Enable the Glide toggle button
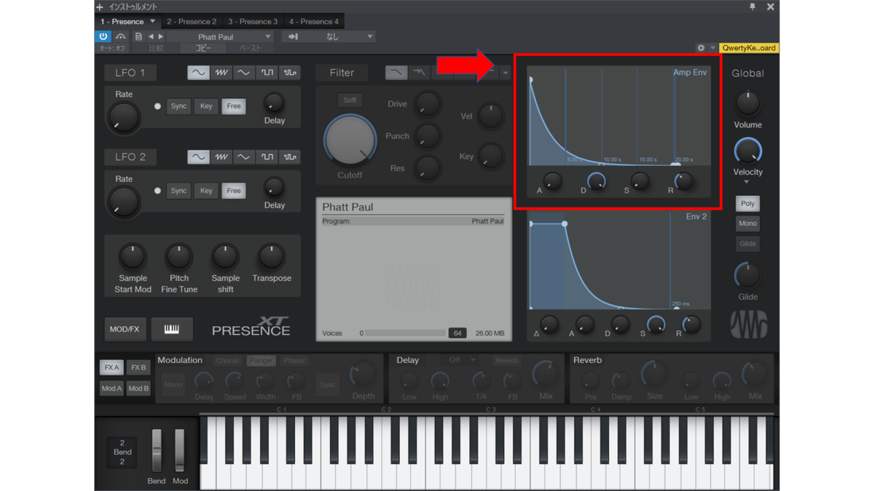The height and width of the screenshot is (491, 874). (x=747, y=244)
